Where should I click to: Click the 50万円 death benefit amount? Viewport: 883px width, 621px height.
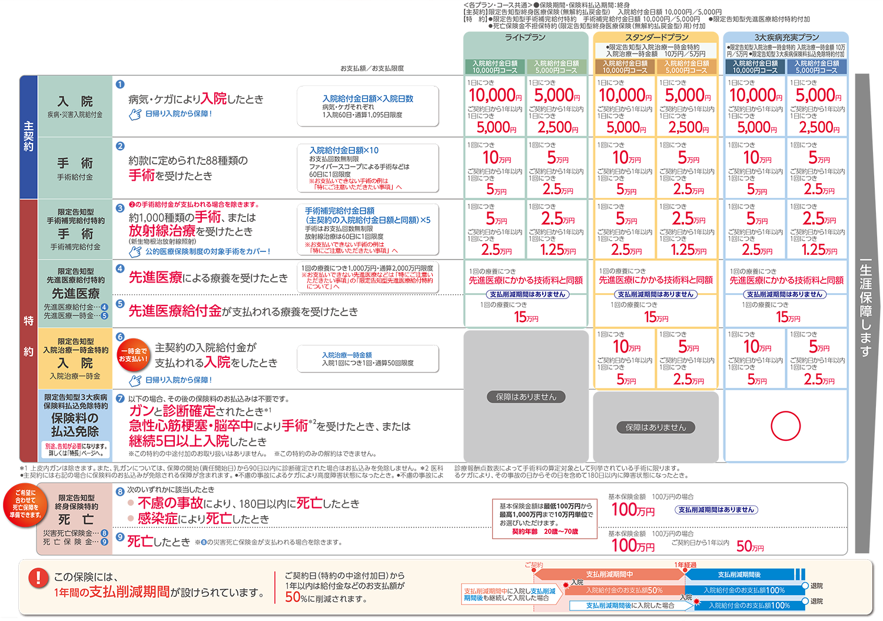750,546
